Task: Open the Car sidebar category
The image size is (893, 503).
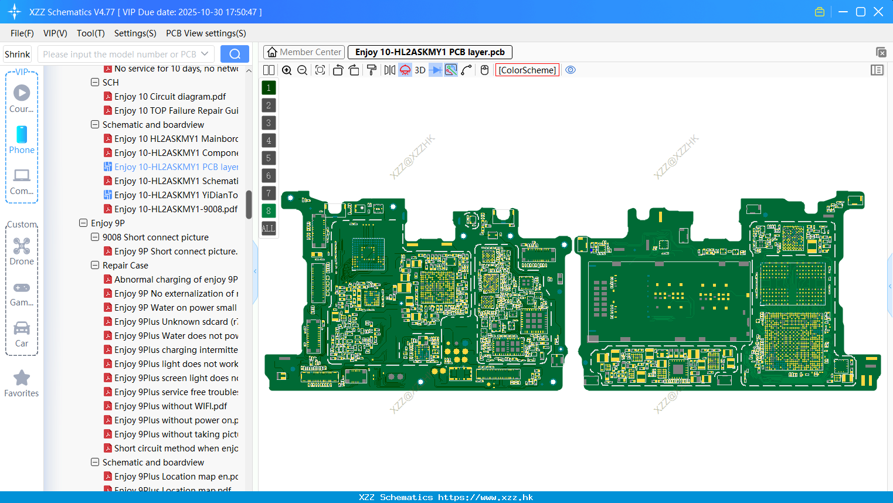Action: (x=22, y=334)
